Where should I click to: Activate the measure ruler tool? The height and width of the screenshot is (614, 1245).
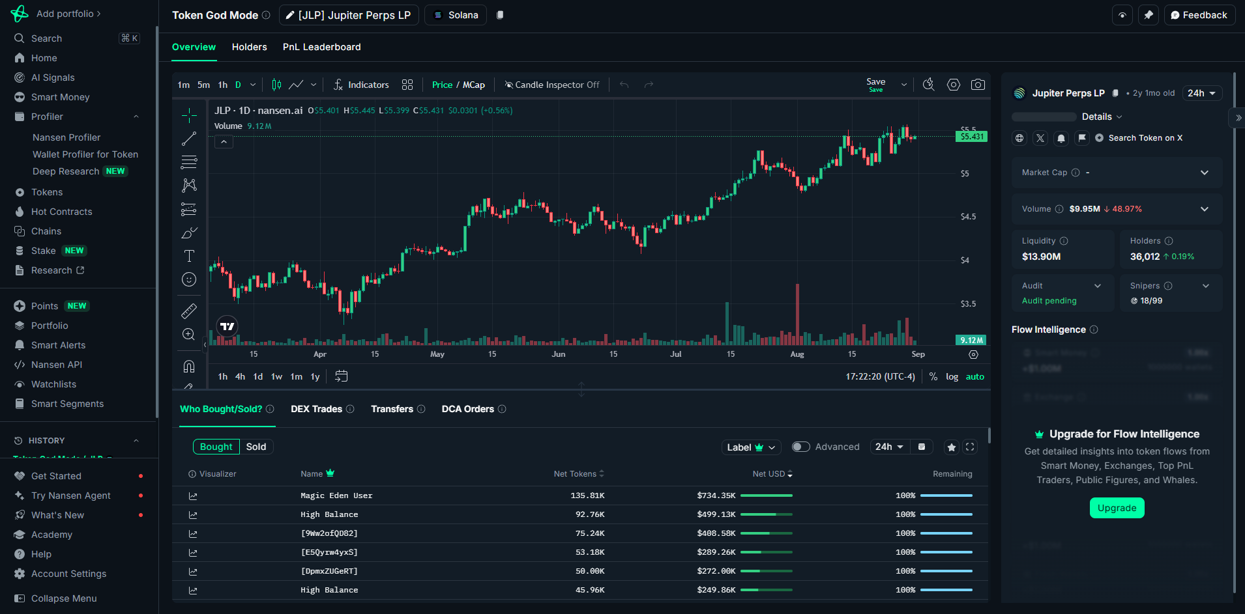coord(188,311)
